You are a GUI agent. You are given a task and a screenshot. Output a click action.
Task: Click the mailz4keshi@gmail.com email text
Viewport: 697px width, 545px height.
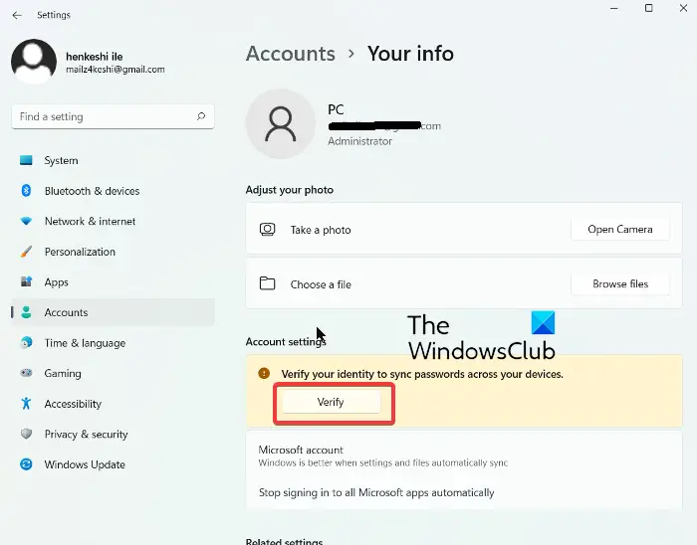point(116,70)
